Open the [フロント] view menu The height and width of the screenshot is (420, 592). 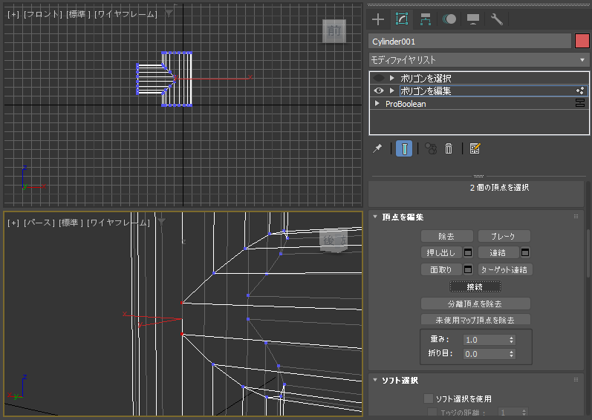click(42, 14)
